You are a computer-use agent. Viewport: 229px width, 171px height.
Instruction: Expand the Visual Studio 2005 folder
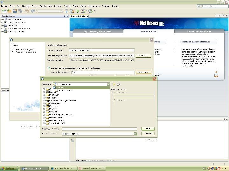[44, 123]
